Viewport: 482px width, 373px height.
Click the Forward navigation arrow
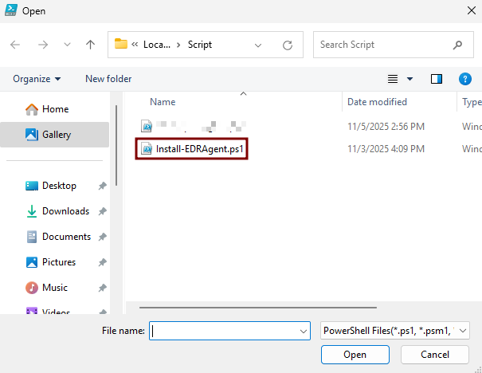pyautogui.click(x=43, y=45)
